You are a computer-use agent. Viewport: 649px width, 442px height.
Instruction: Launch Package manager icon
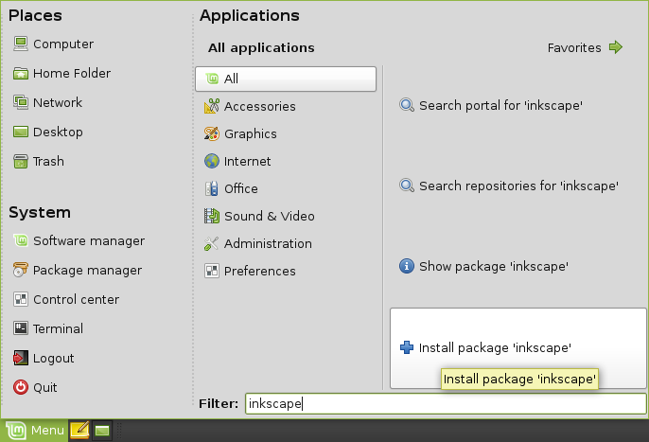pos(20,270)
